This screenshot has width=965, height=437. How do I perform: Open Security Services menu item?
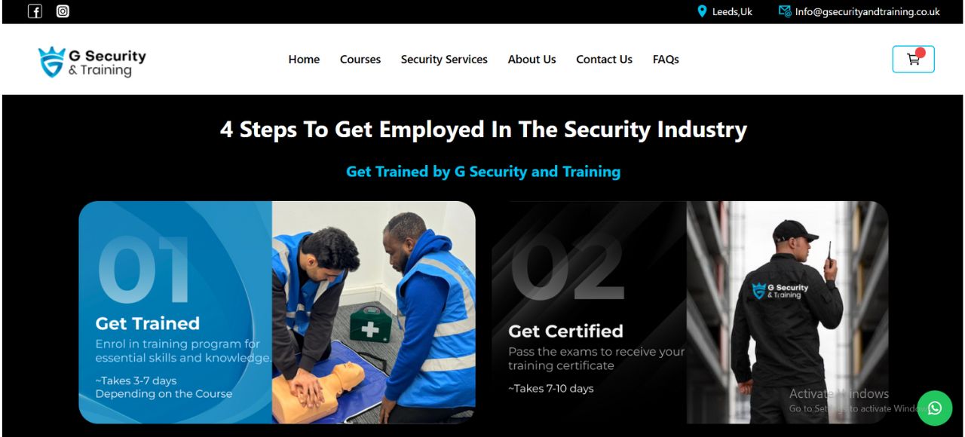(x=444, y=60)
